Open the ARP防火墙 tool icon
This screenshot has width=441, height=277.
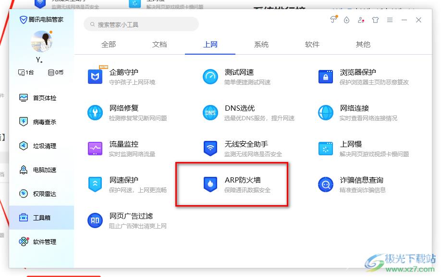click(x=210, y=185)
